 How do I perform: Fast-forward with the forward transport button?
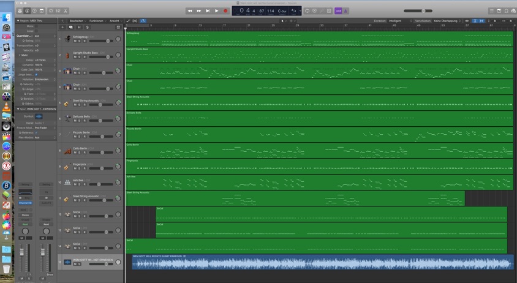pos(199,11)
